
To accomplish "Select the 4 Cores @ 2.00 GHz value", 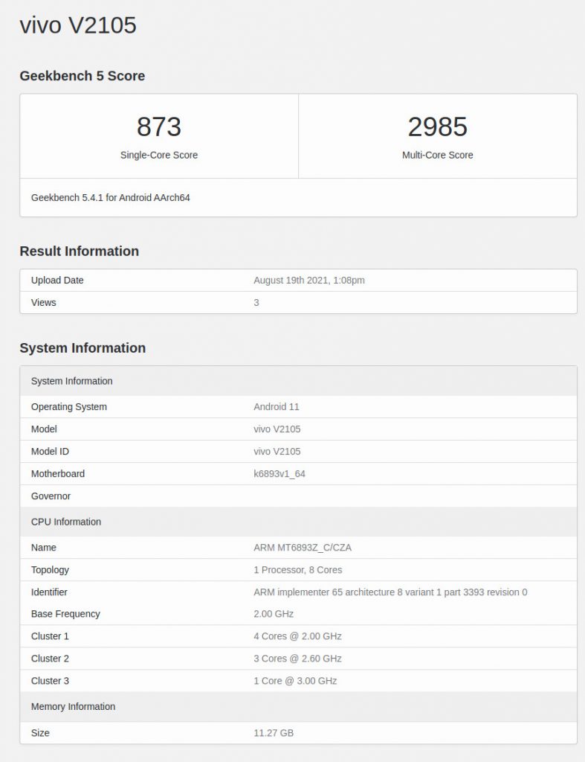I will (297, 636).
